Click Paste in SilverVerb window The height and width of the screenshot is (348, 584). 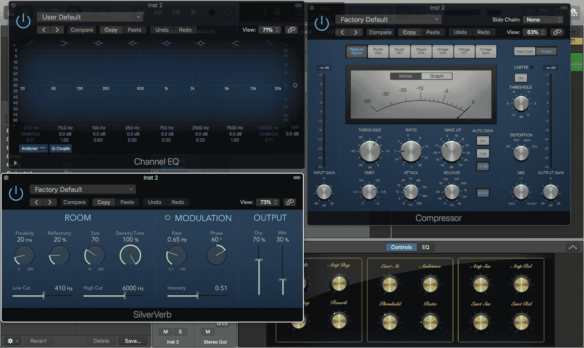127,202
